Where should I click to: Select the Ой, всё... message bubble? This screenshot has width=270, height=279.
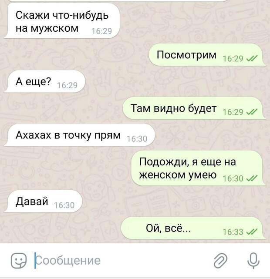[193, 228]
